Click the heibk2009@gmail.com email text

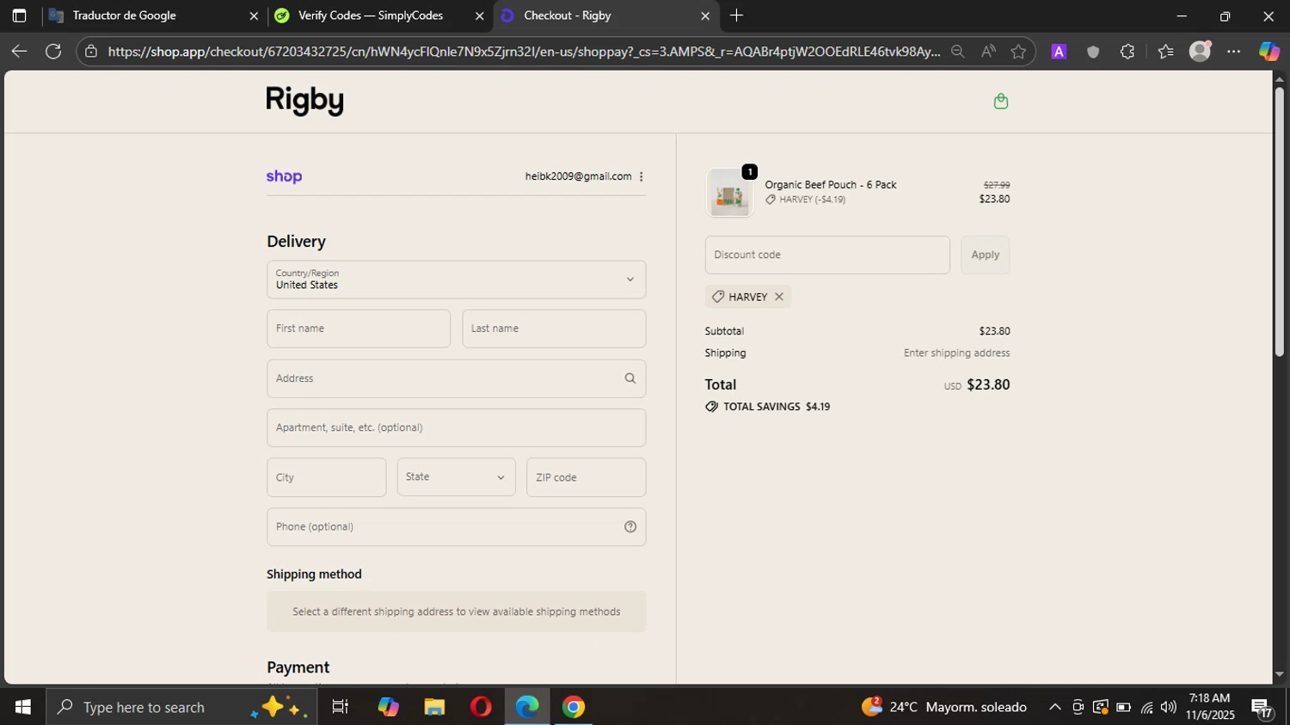tap(578, 176)
